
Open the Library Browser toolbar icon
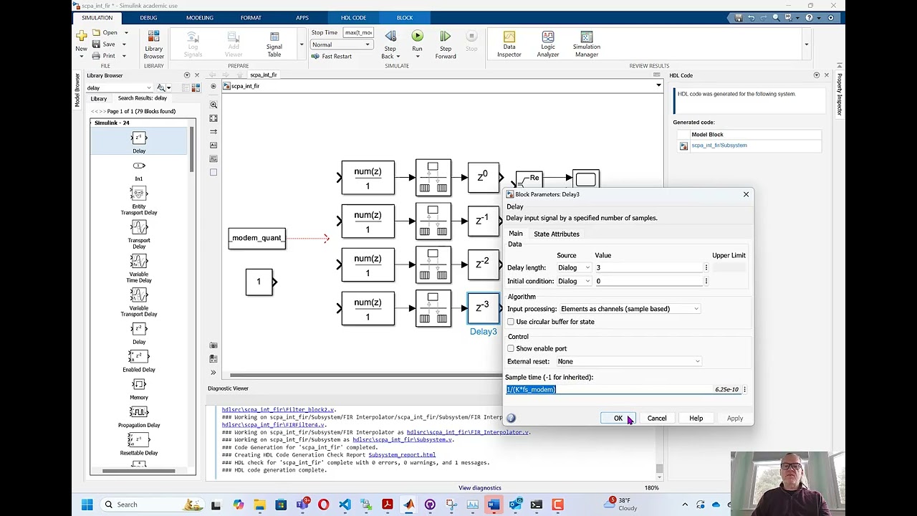(x=153, y=37)
